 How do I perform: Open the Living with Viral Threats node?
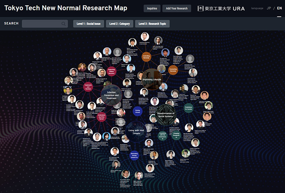pos(136,132)
